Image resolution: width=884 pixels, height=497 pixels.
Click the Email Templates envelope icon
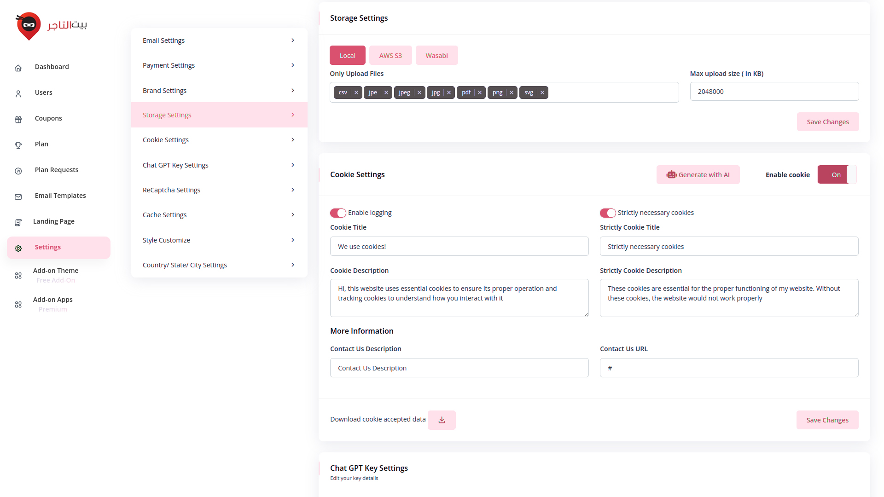click(x=18, y=197)
